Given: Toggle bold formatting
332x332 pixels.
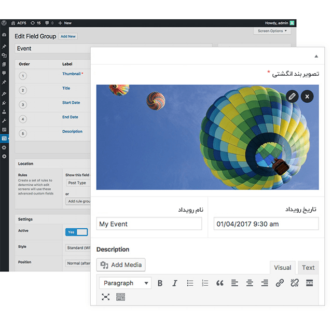Looking at the screenshot, I should click(x=160, y=283).
